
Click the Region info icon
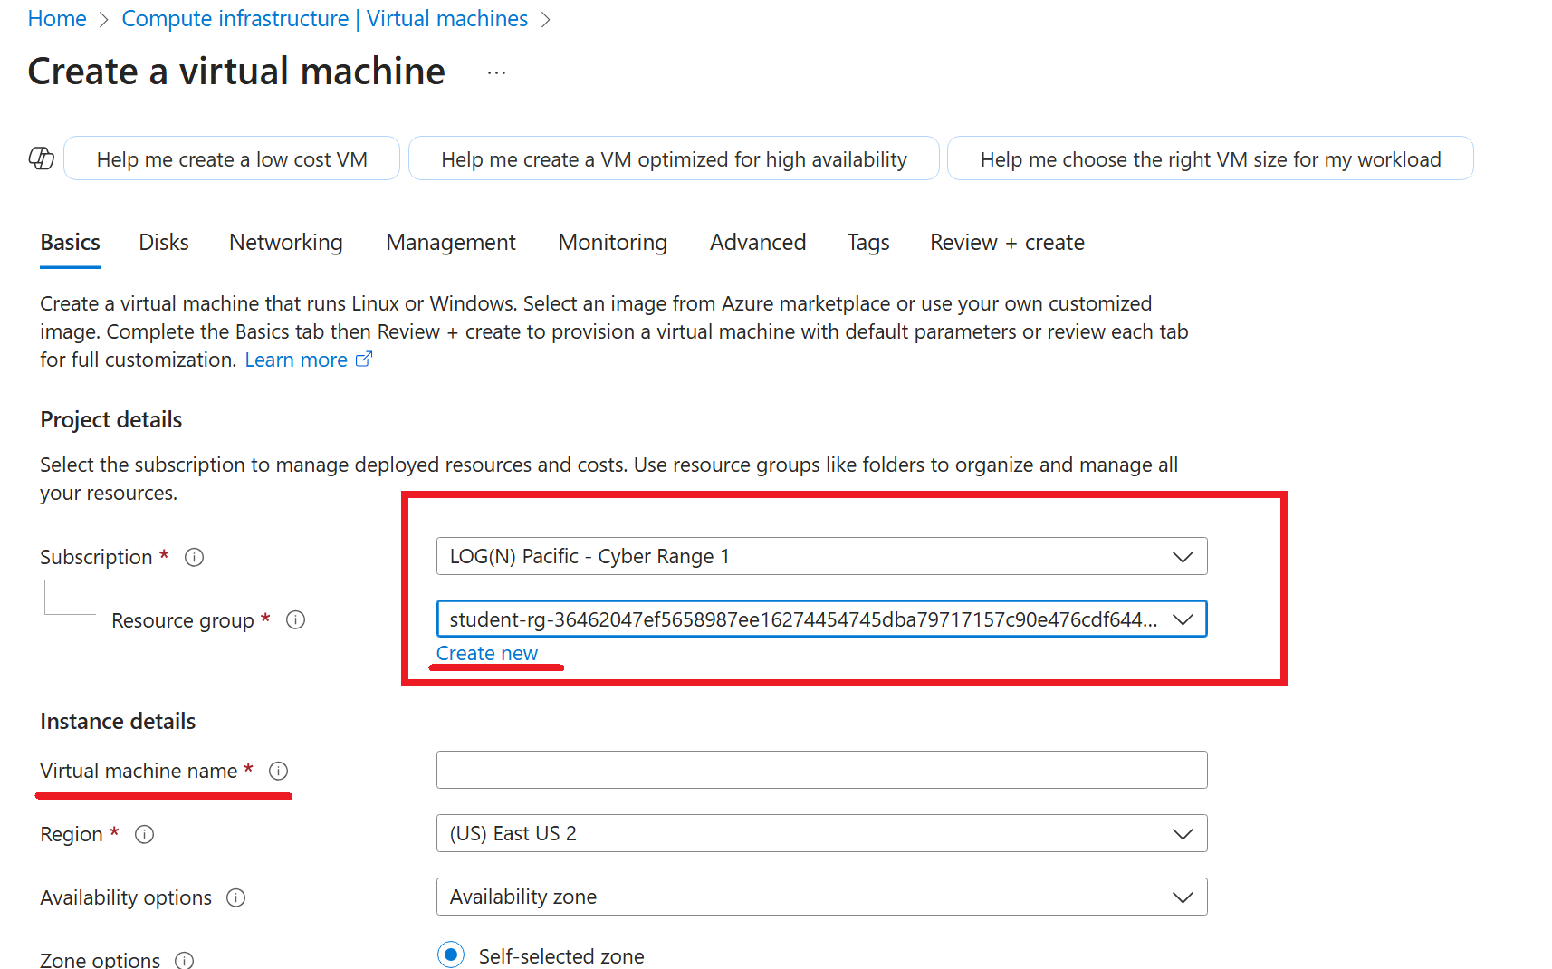pos(144,834)
